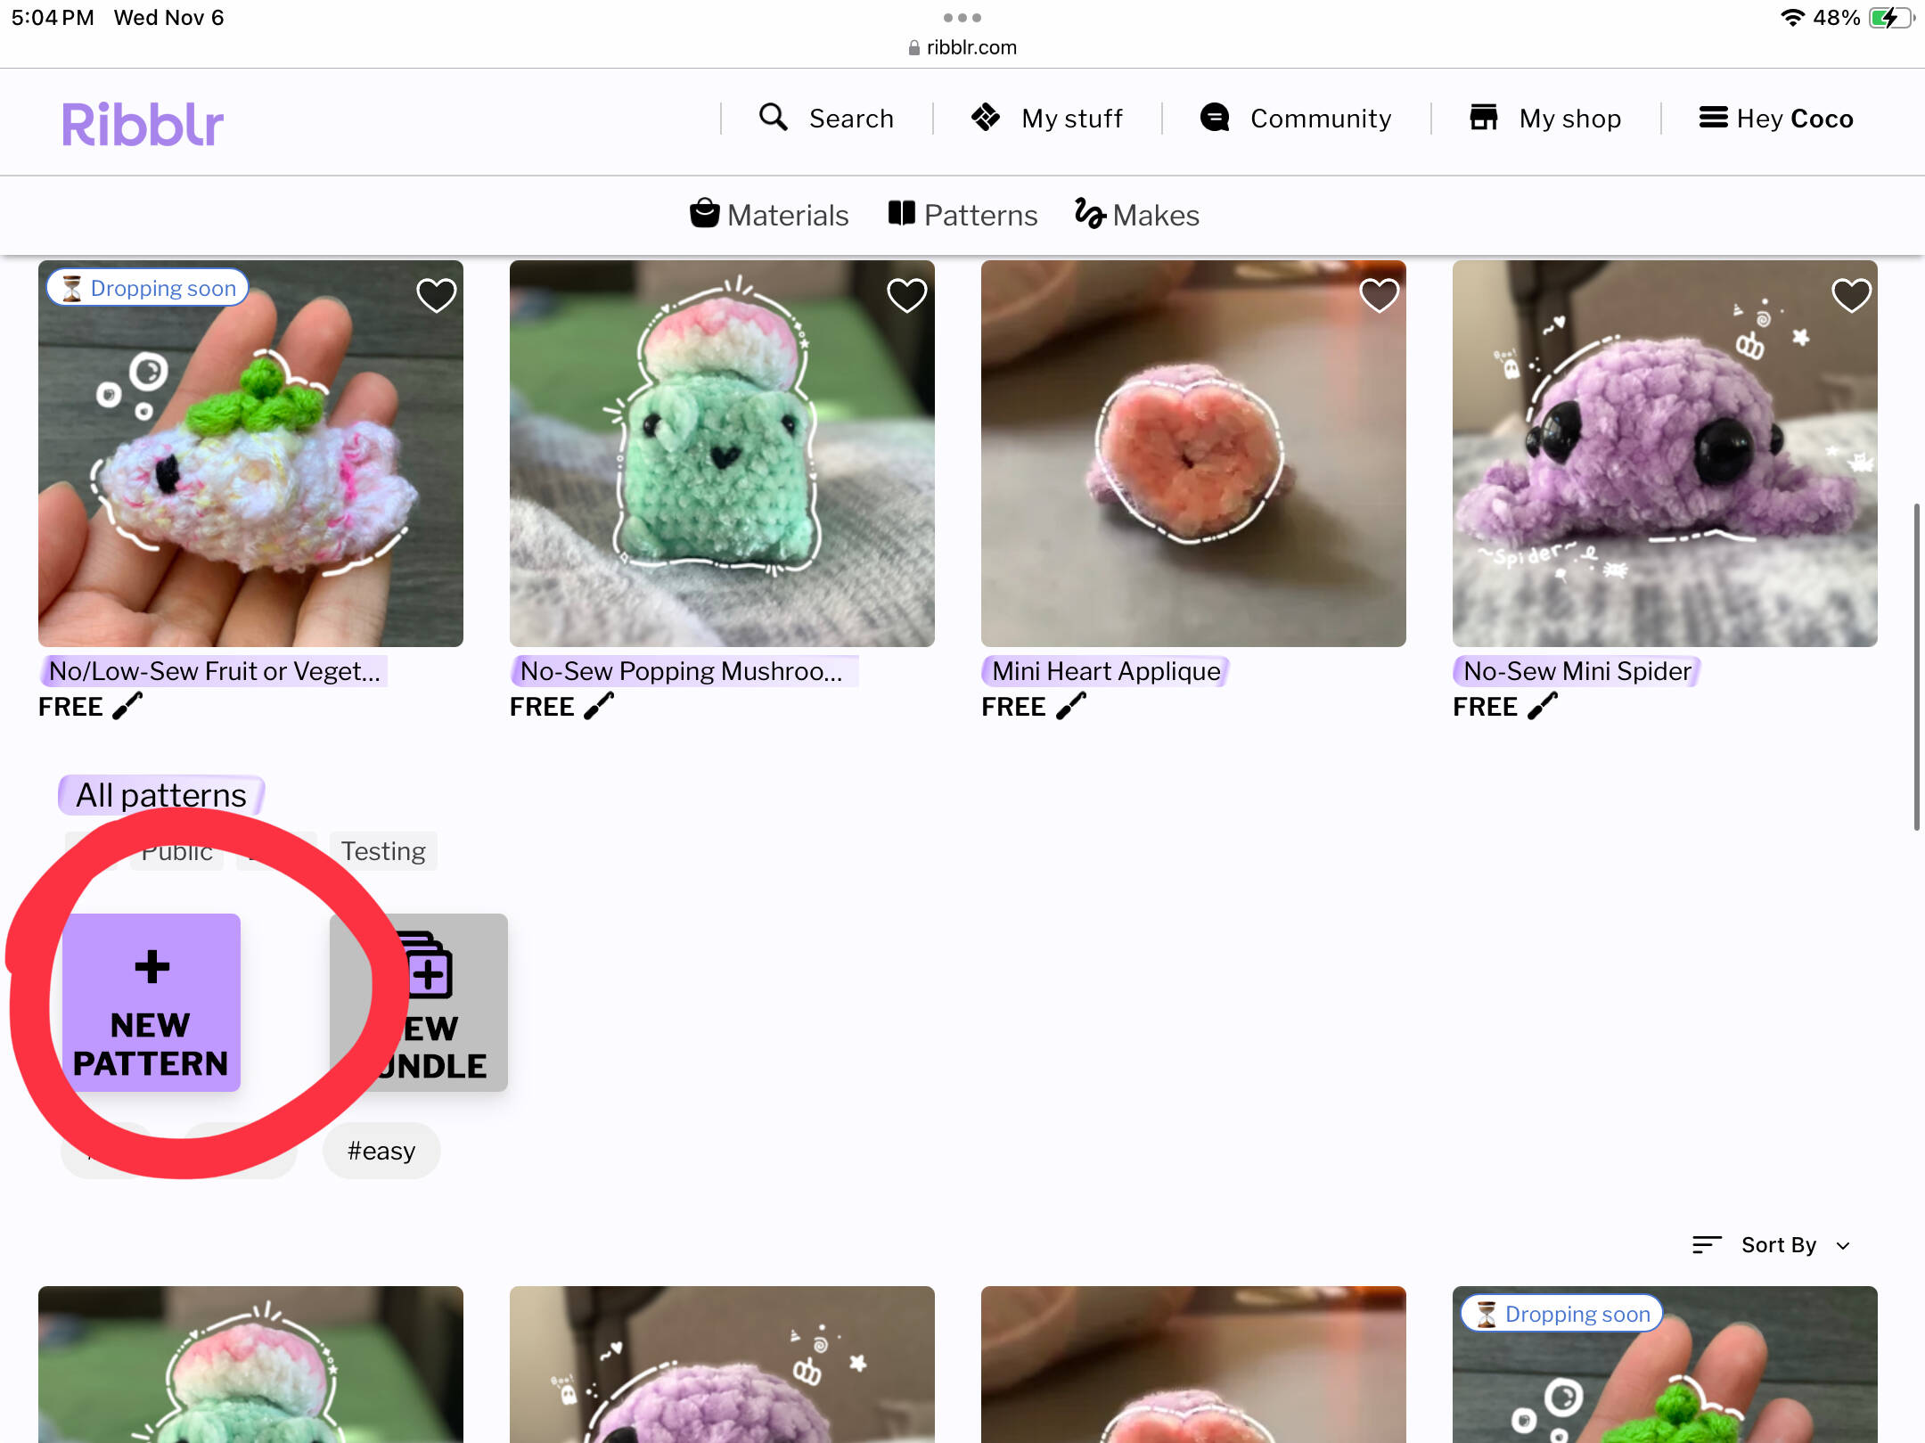Viewport: 1925px width, 1443px height.
Task: Click the My shop storefront icon
Action: tap(1484, 118)
